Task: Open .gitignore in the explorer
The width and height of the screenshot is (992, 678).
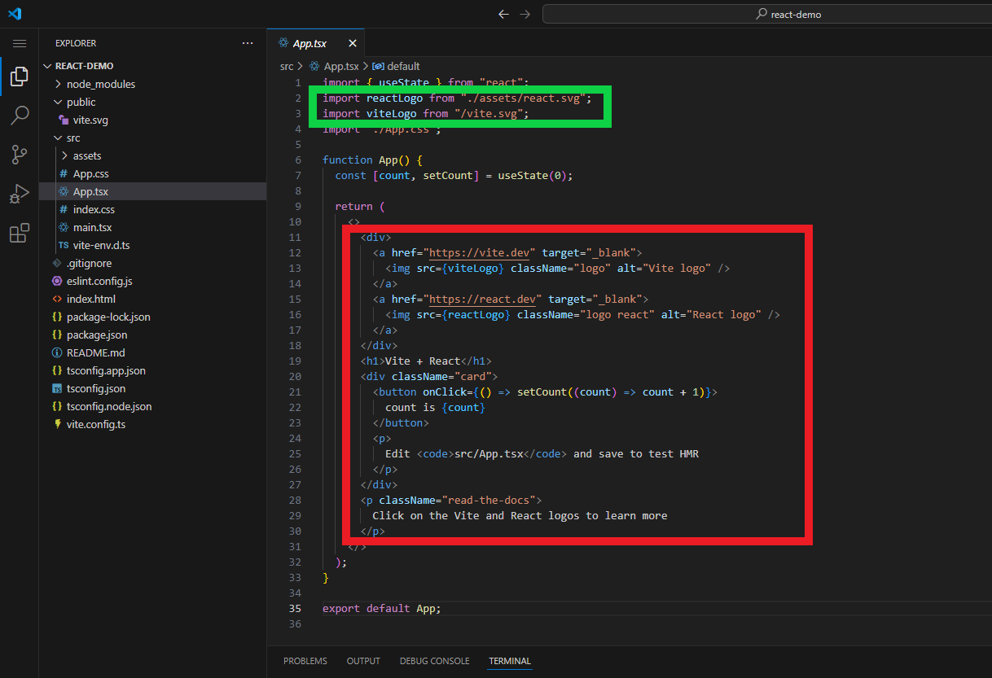Action: click(89, 263)
